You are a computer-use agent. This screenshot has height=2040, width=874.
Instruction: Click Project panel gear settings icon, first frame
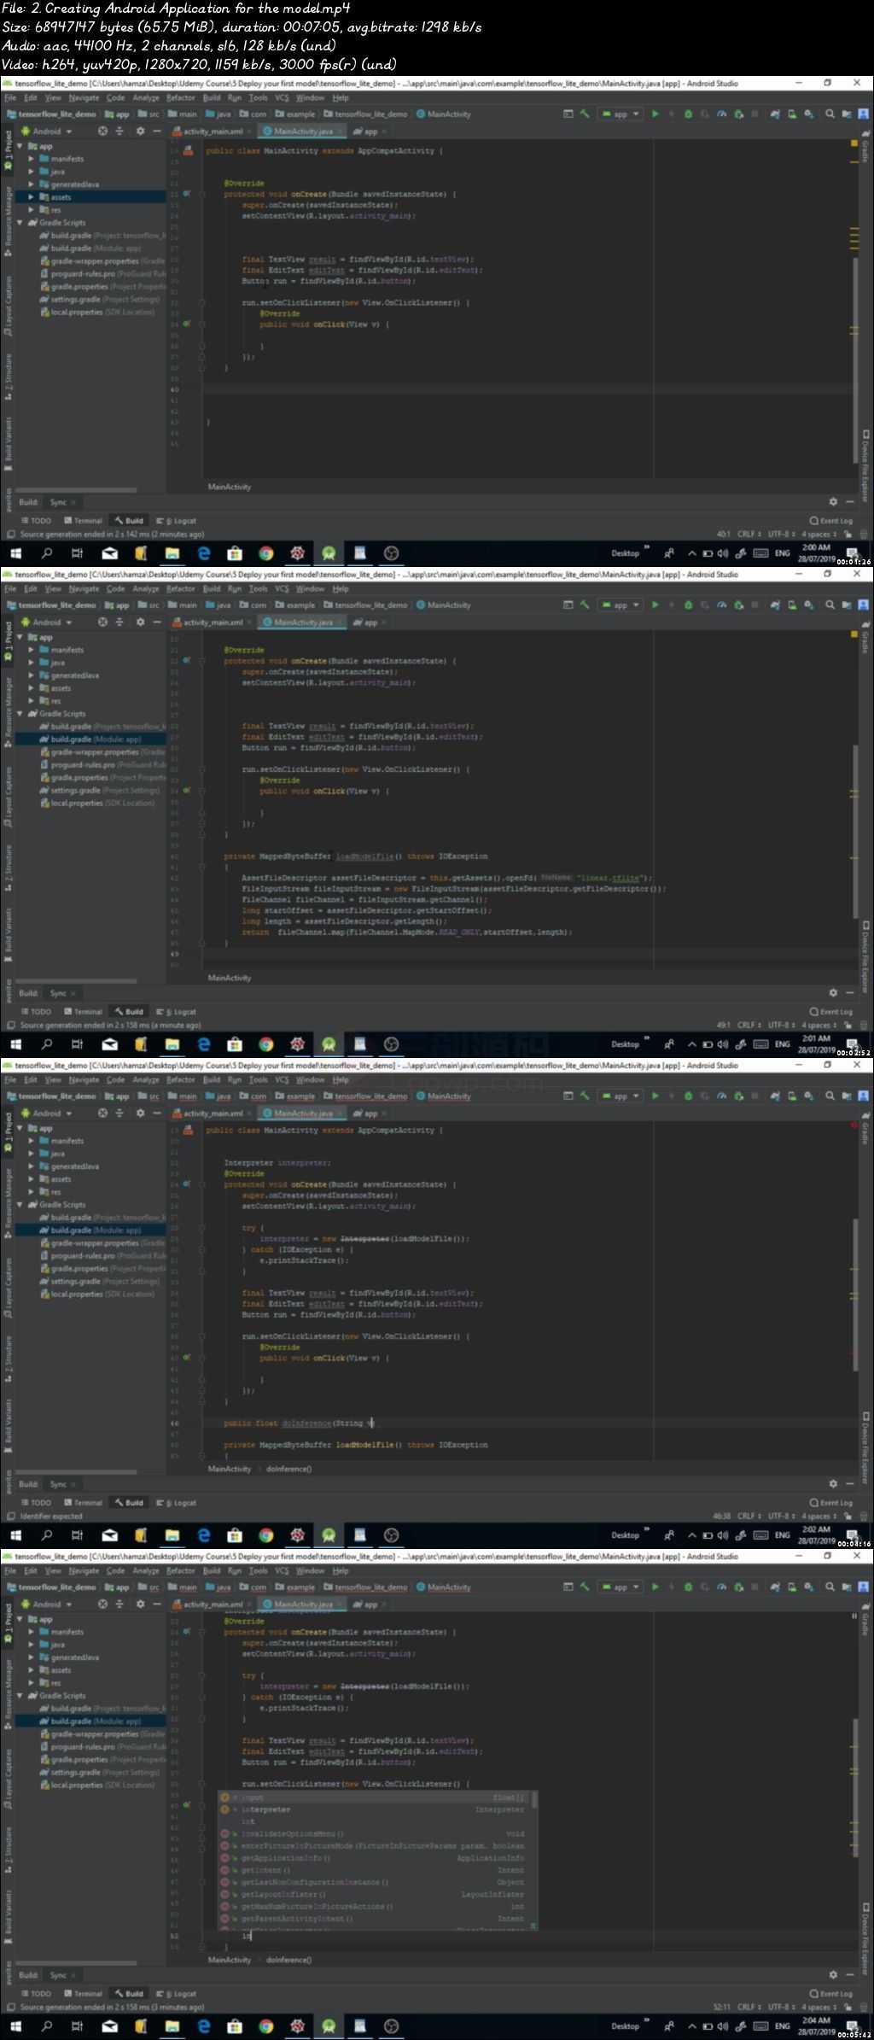click(140, 132)
